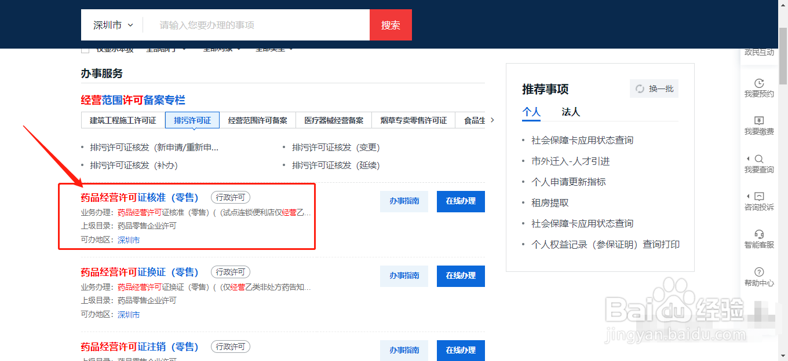Screen dimensions: 788x361
Task: Expand the 深圳市 city dropdown
Action: [x=112, y=24]
